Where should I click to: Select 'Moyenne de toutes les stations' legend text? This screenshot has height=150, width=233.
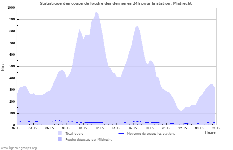tap(151, 133)
